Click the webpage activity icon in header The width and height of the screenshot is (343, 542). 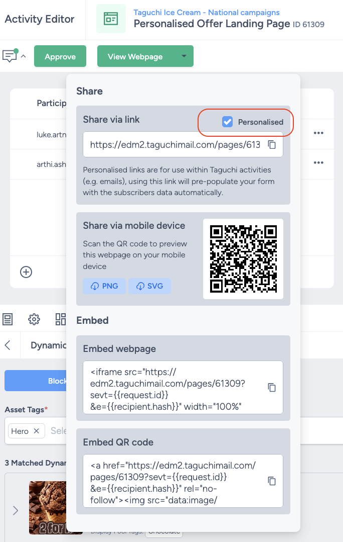pyautogui.click(x=111, y=19)
